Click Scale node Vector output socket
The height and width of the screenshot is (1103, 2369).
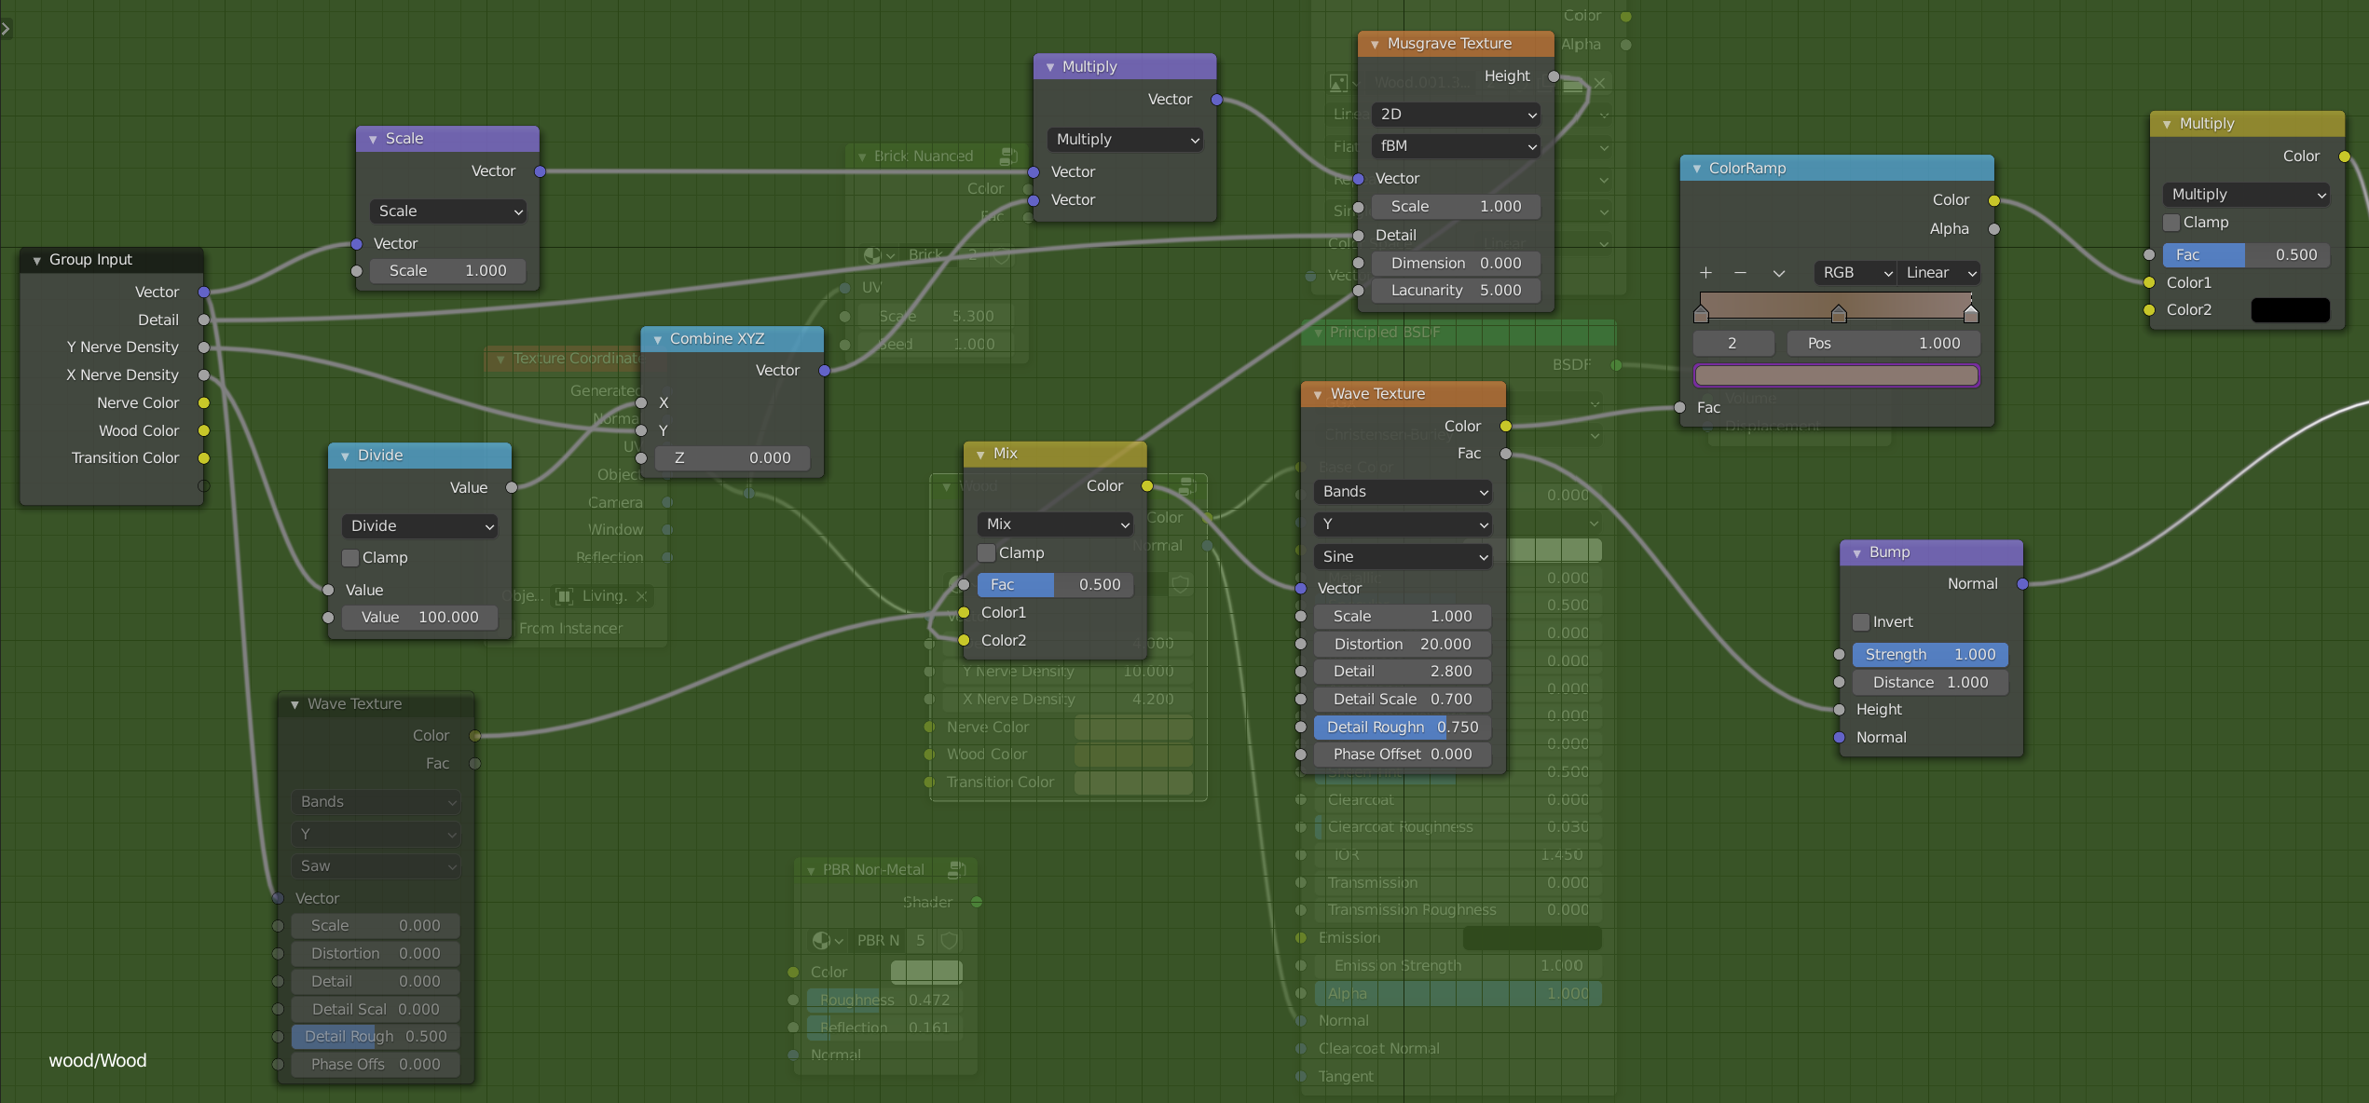(540, 171)
